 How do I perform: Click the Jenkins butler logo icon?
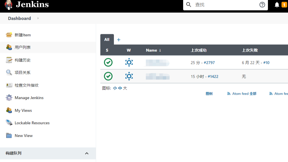click(8, 5)
